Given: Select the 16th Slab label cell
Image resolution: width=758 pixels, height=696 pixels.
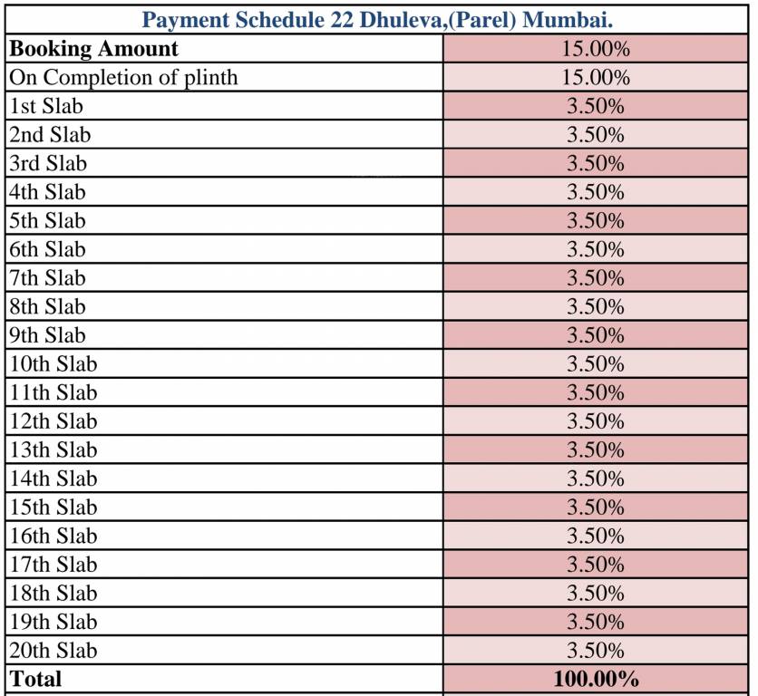Looking at the screenshot, I should tap(53, 536).
